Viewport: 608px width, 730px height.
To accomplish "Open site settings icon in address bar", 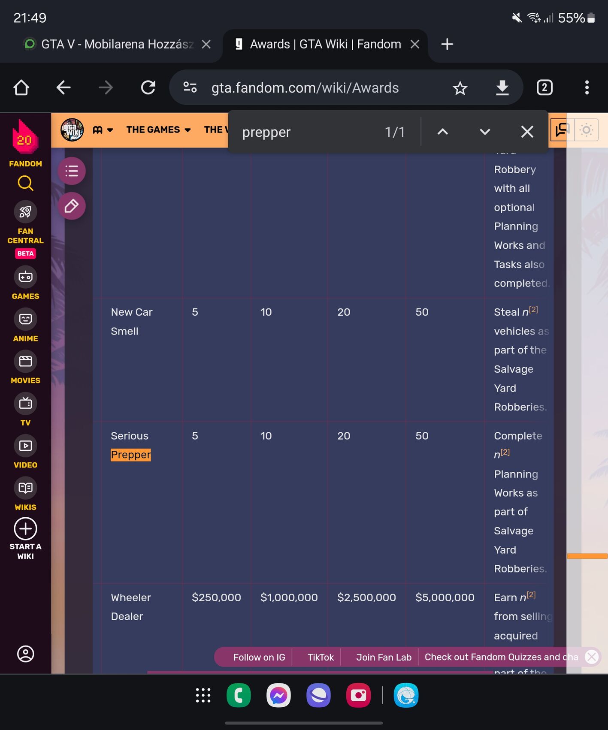I will tap(190, 87).
